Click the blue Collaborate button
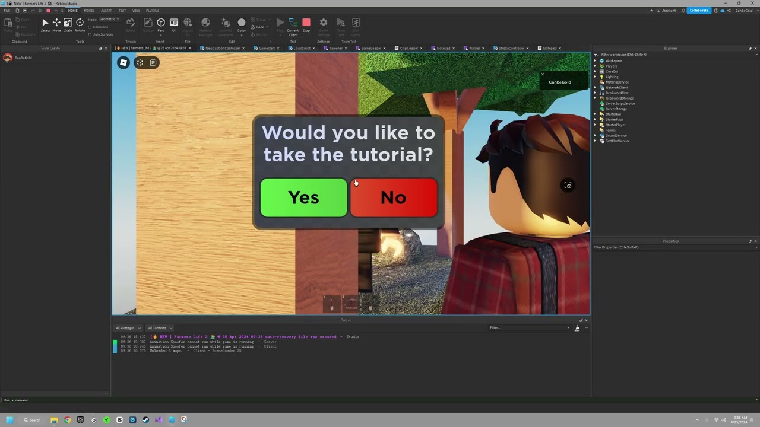Image resolution: width=760 pixels, height=427 pixels. pyautogui.click(x=699, y=11)
